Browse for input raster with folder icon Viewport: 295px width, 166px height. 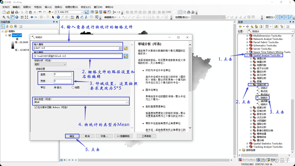[126, 48]
